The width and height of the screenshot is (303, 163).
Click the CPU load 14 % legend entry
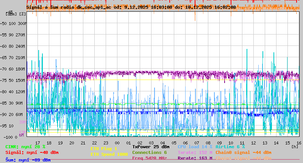point(195,147)
